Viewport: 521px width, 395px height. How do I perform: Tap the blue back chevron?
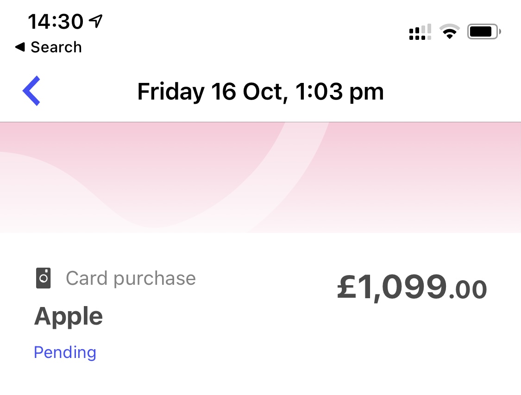(x=31, y=91)
